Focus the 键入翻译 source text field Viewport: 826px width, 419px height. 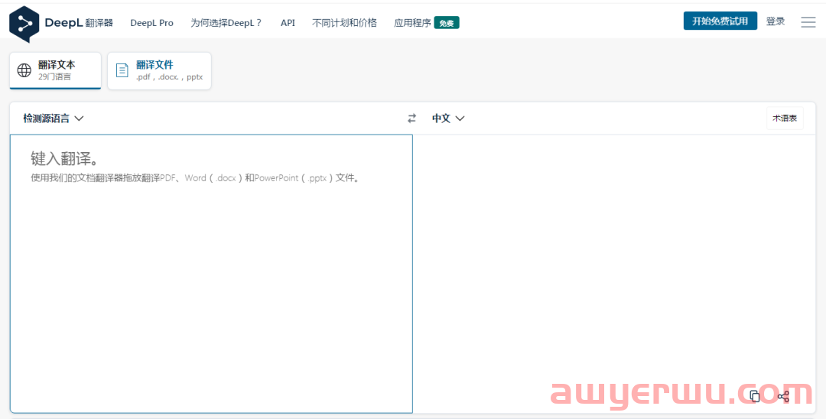pyautogui.click(x=211, y=274)
